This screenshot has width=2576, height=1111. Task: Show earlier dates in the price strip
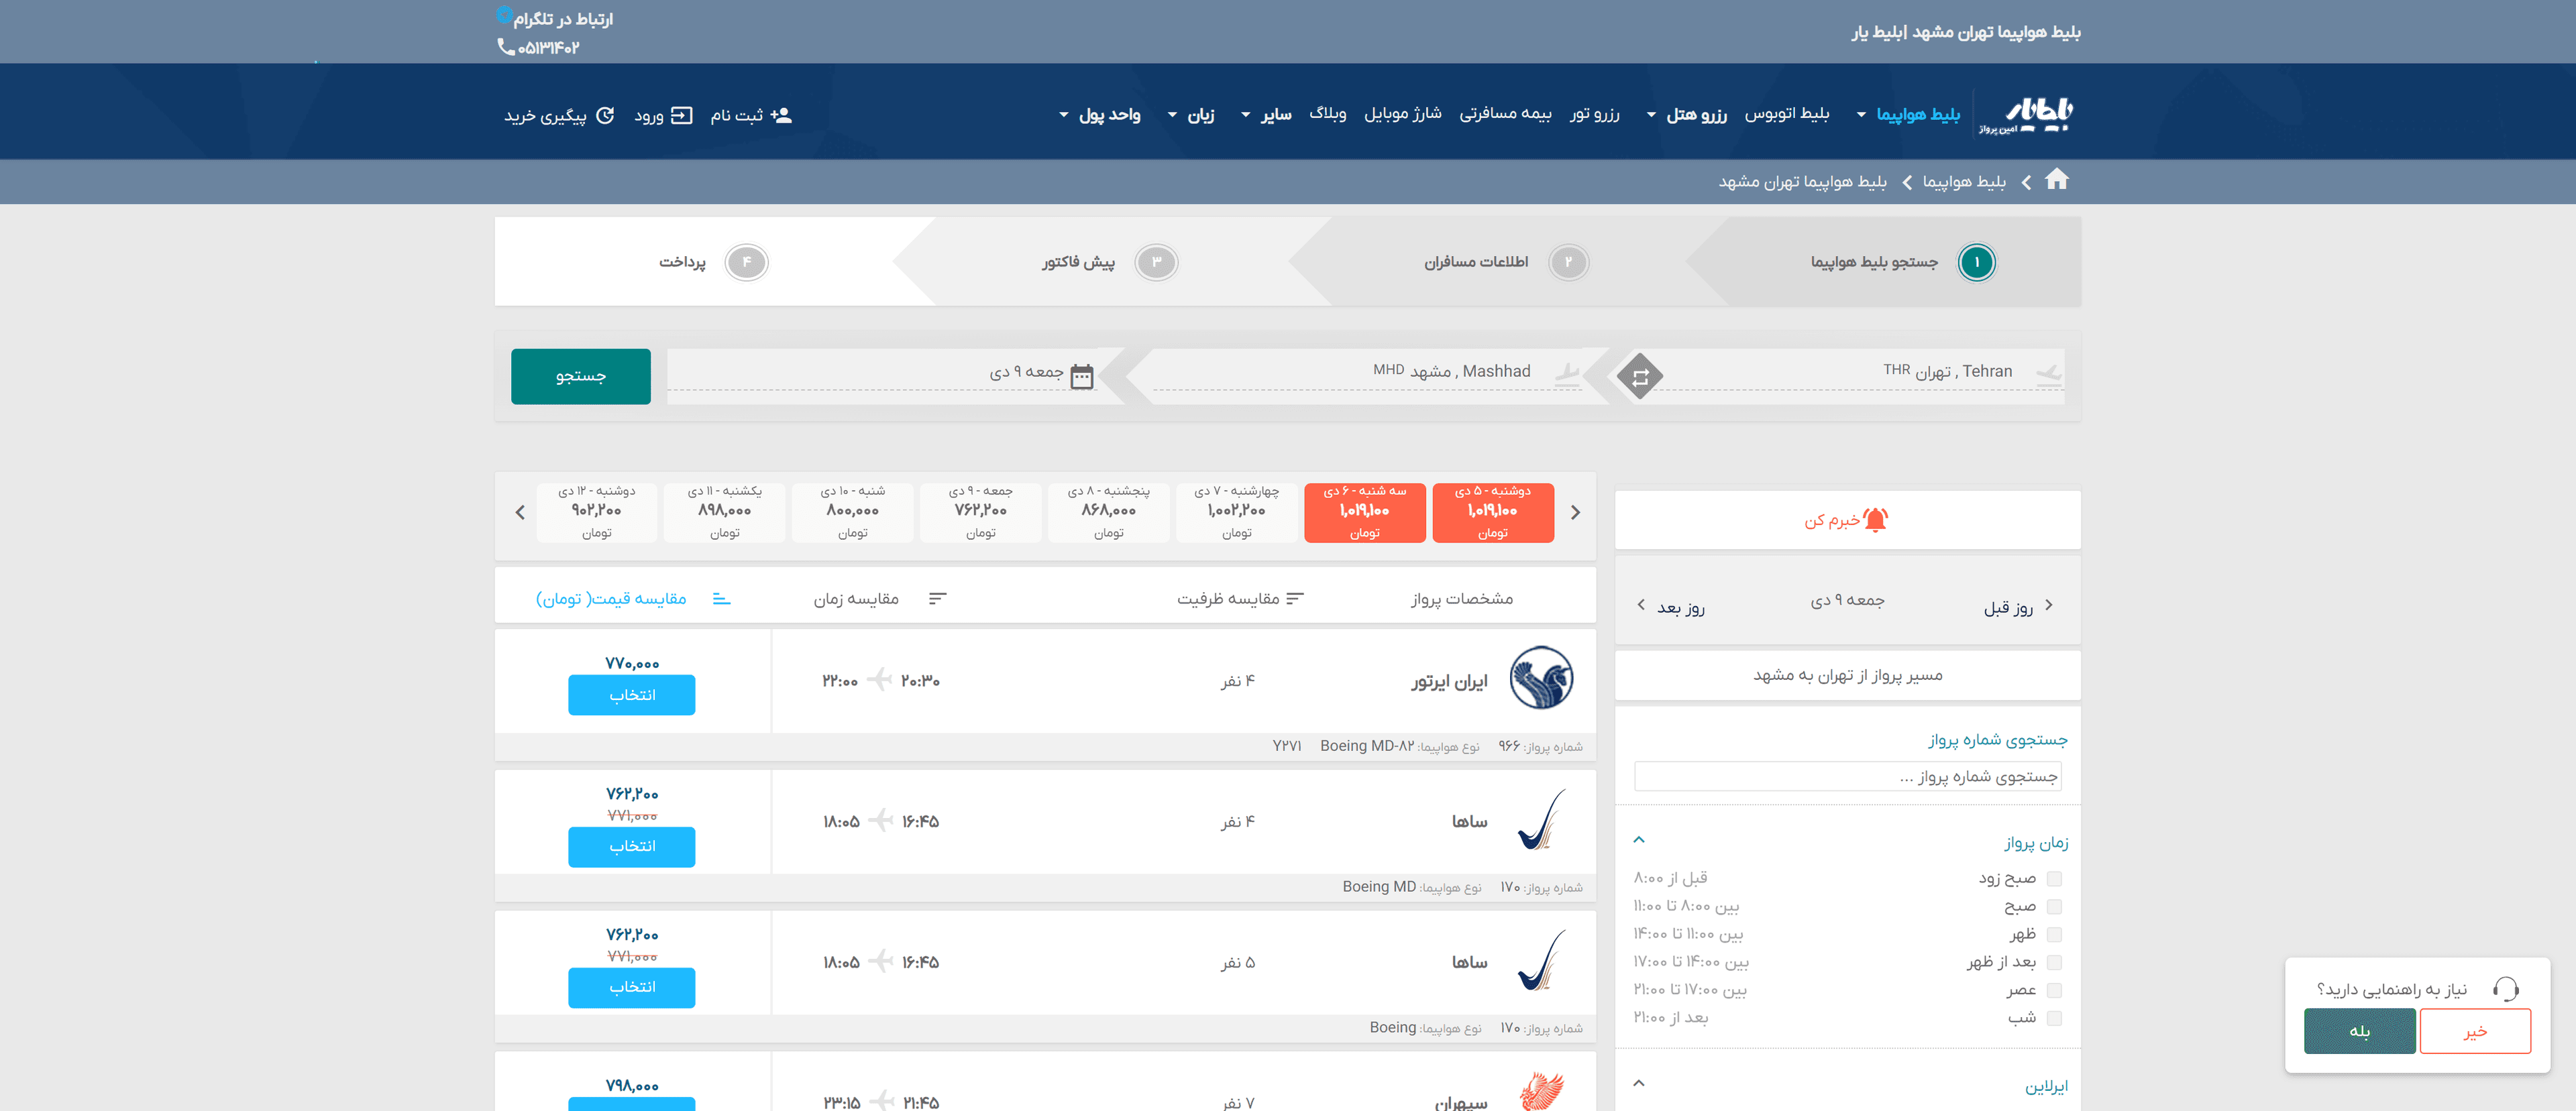[1575, 512]
